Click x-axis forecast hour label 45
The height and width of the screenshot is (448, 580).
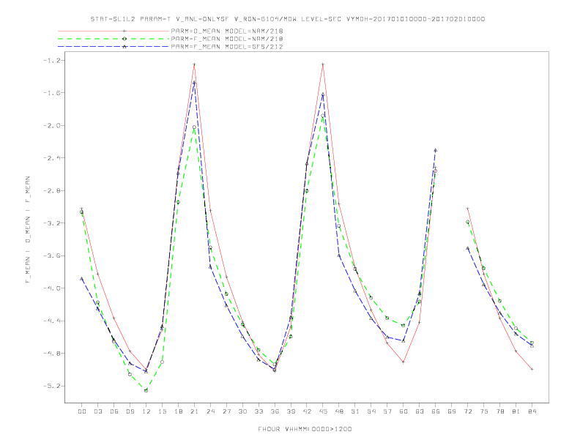point(323,411)
